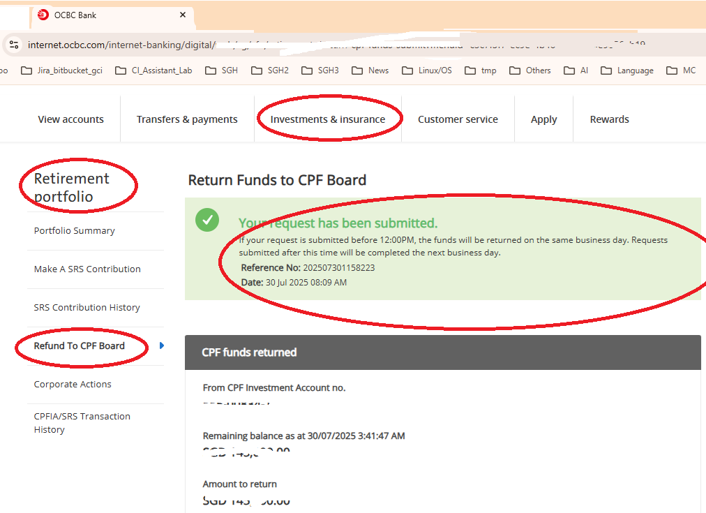Viewport: 706px width, 513px height.
Task: Open Portfolio Summary
Action: click(x=73, y=230)
